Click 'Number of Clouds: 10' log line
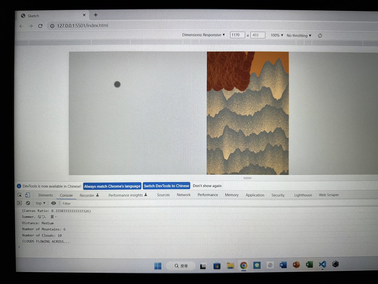The width and height of the screenshot is (378, 284). (42, 235)
